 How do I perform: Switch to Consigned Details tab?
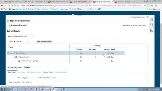point(61,72)
